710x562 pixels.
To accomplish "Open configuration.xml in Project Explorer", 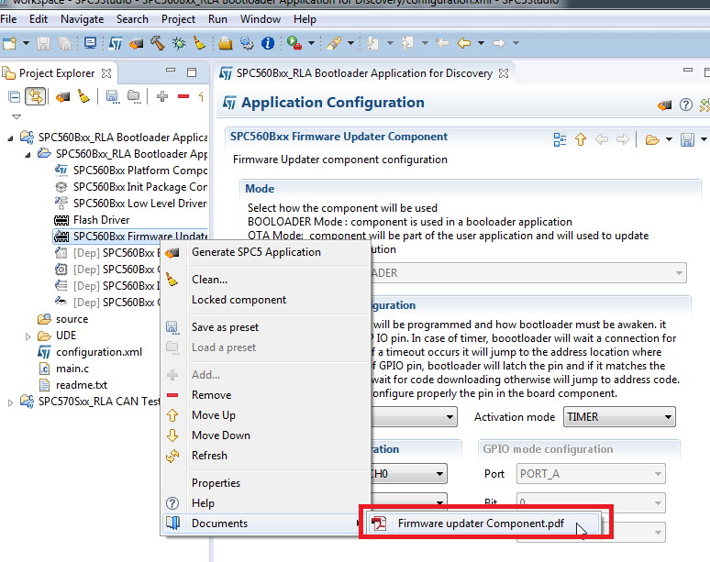I will pos(99,352).
